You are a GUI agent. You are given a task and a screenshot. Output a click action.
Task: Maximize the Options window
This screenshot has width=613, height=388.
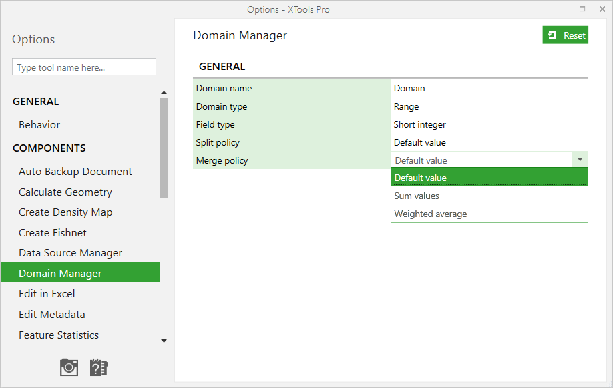coord(582,9)
